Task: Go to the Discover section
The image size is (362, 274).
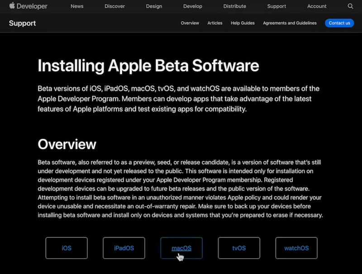Action: tap(115, 6)
